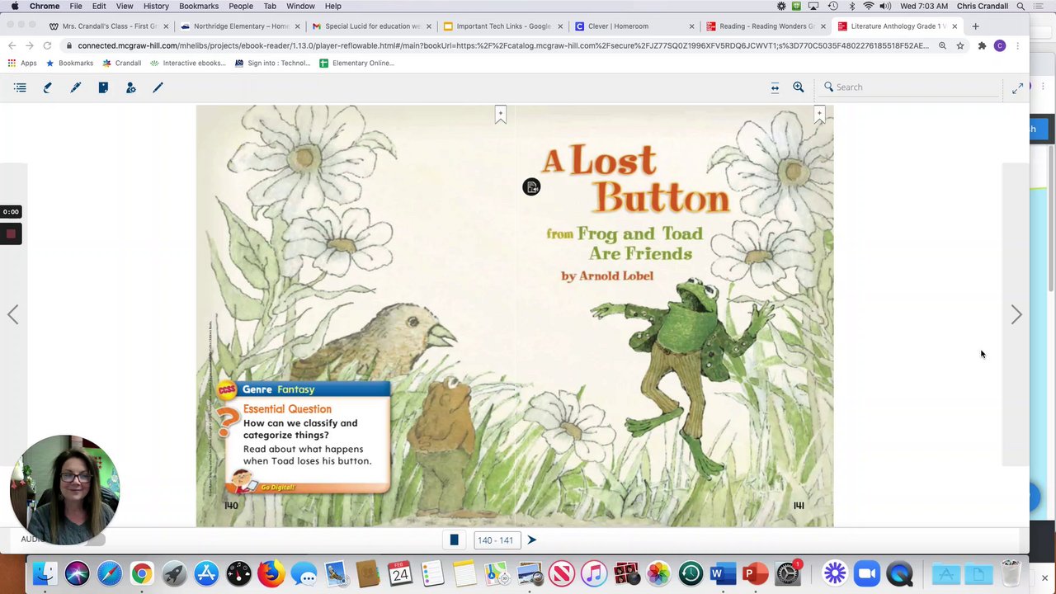Stop audio playback with the square button
This screenshot has width=1056, height=594.
pyautogui.click(x=454, y=540)
